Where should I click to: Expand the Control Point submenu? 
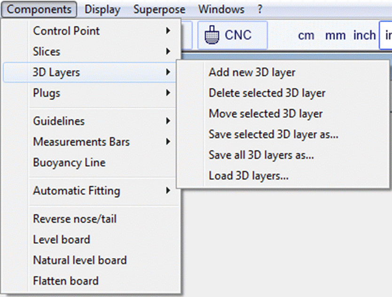pyautogui.click(x=66, y=31)
